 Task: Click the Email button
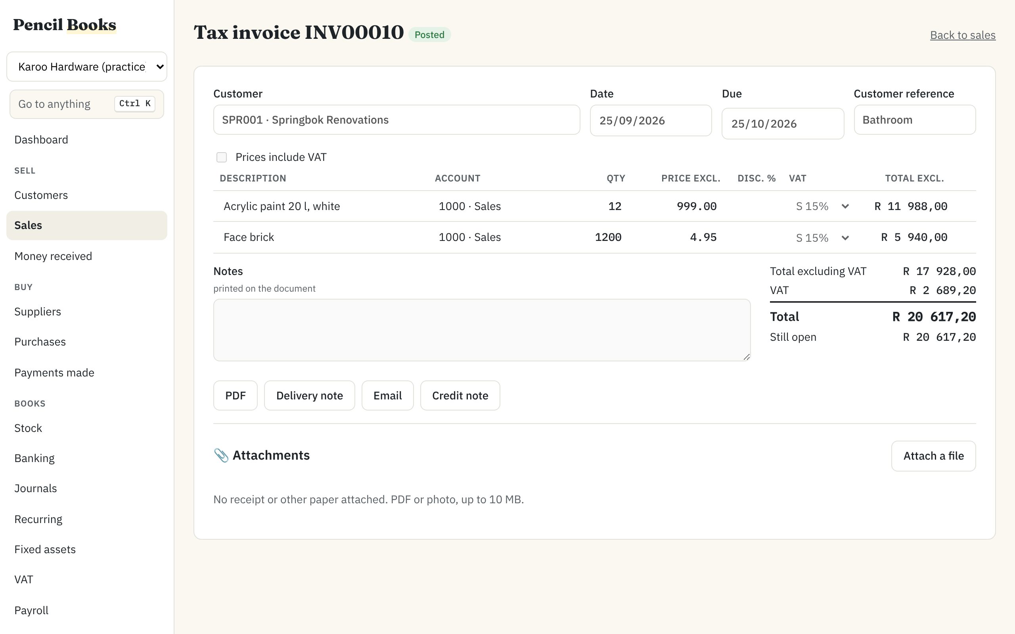pos(387,395)
